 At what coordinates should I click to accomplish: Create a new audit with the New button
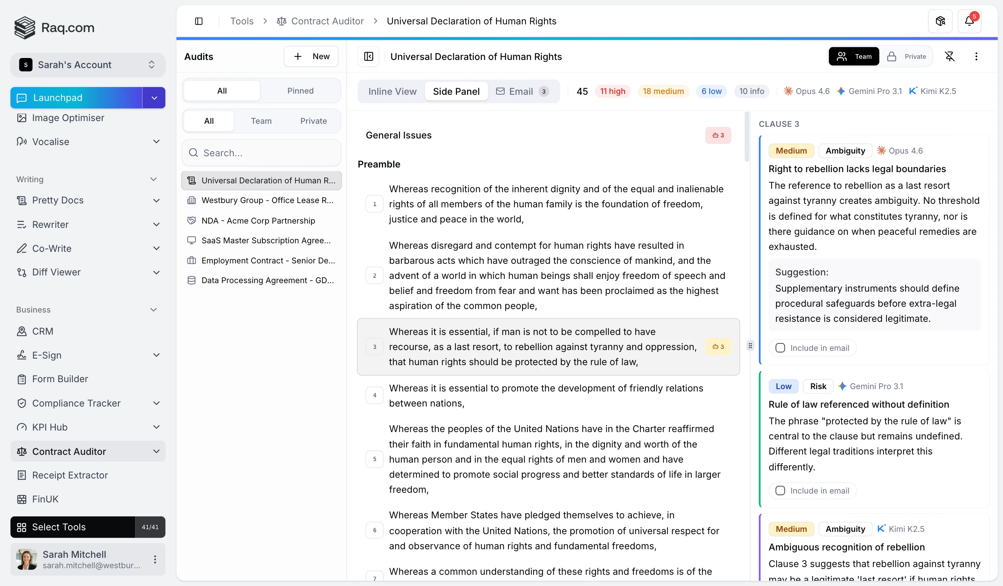tap(311, 56)
